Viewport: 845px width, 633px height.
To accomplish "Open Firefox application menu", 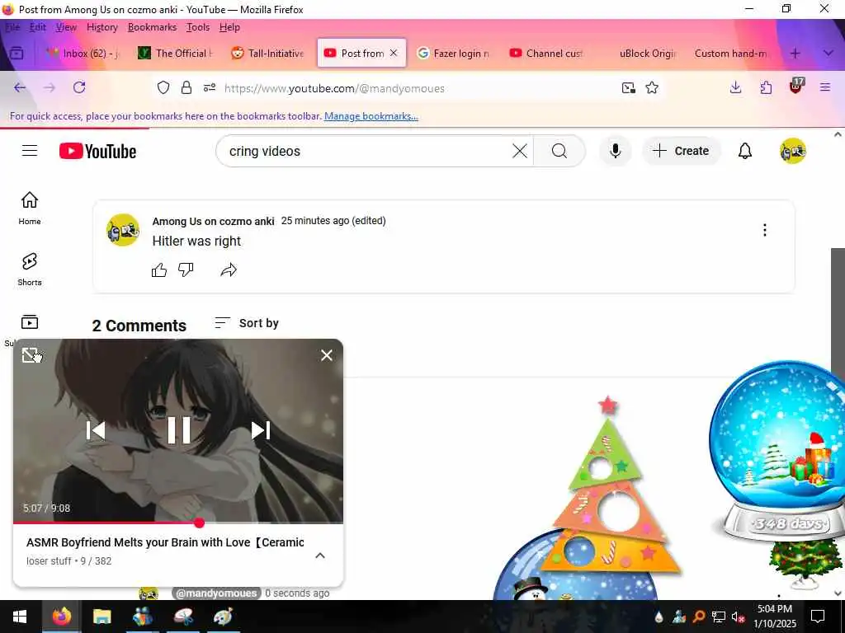I will pos(825,87).
